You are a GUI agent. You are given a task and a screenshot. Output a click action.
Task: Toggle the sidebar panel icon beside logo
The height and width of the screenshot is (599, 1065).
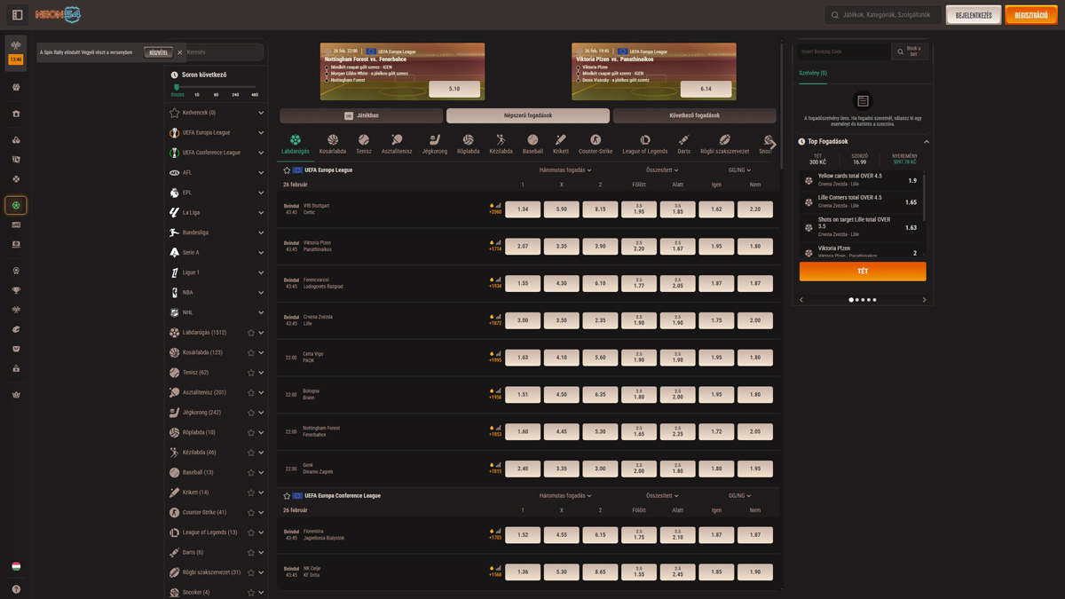(x=17, y=15)
